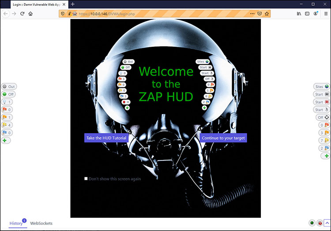The width and height of the screenshot is (331, 231).
Task: Add a tool with left panel green plus
Action: pyautogui.click(x=6, y=140)
